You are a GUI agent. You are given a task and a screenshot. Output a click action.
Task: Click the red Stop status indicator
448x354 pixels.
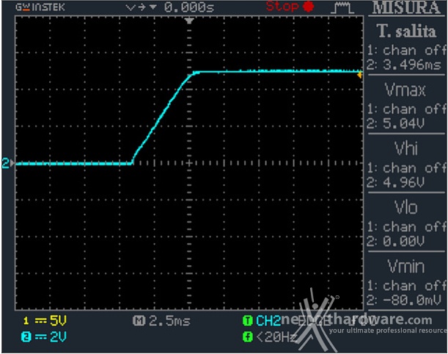click(x=290, y=7)
